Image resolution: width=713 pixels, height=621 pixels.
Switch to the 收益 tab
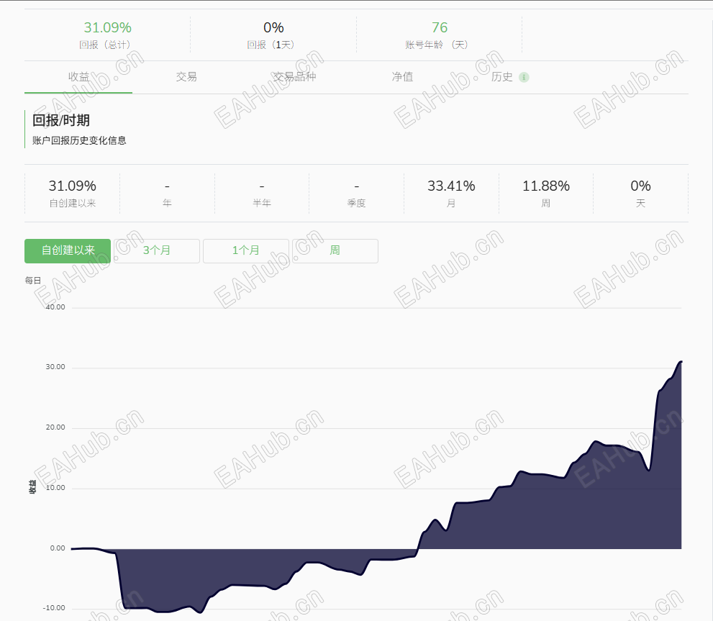78,77
